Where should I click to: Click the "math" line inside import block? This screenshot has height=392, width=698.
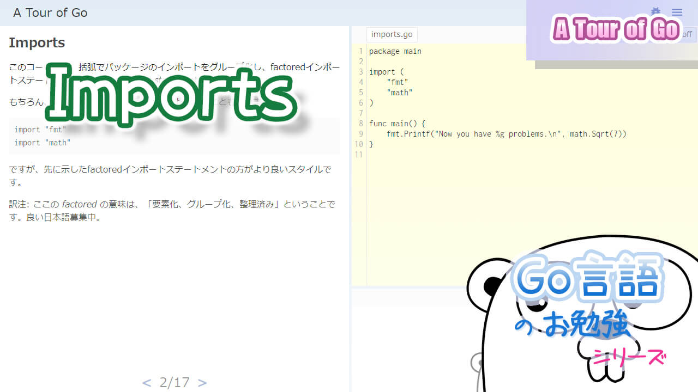pos(400,93)
